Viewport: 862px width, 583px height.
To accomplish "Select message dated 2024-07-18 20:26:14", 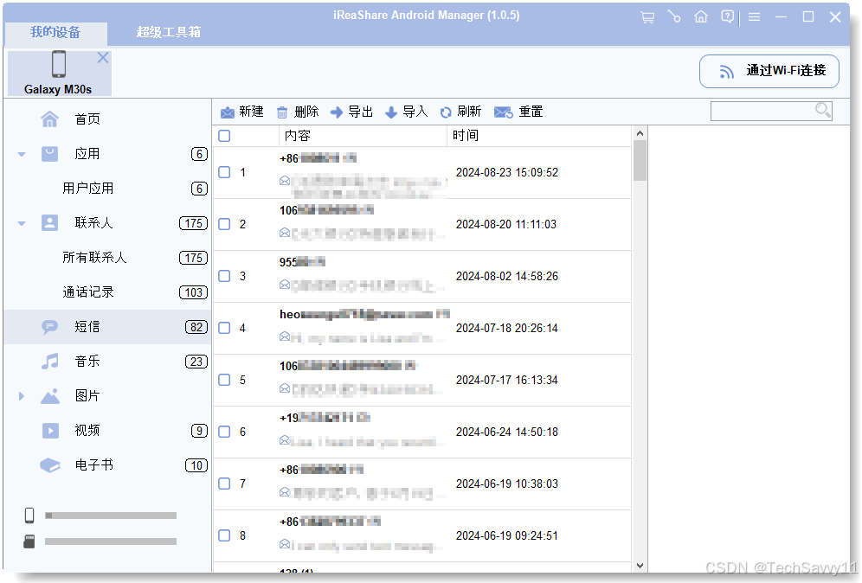I will click(x=422, y=328).
